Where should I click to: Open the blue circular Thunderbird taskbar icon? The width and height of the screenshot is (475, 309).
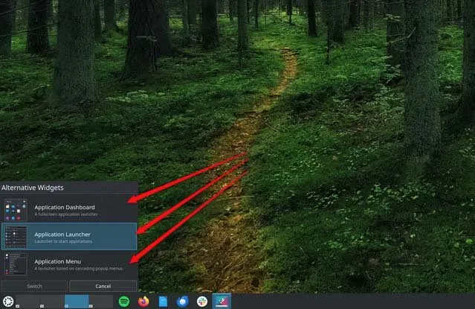click(183, 302)
